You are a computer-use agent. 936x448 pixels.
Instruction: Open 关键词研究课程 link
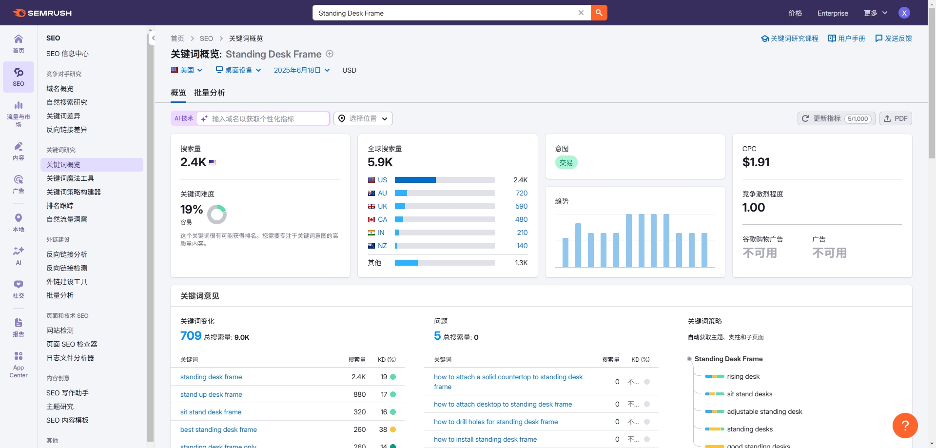click(790, 39)
